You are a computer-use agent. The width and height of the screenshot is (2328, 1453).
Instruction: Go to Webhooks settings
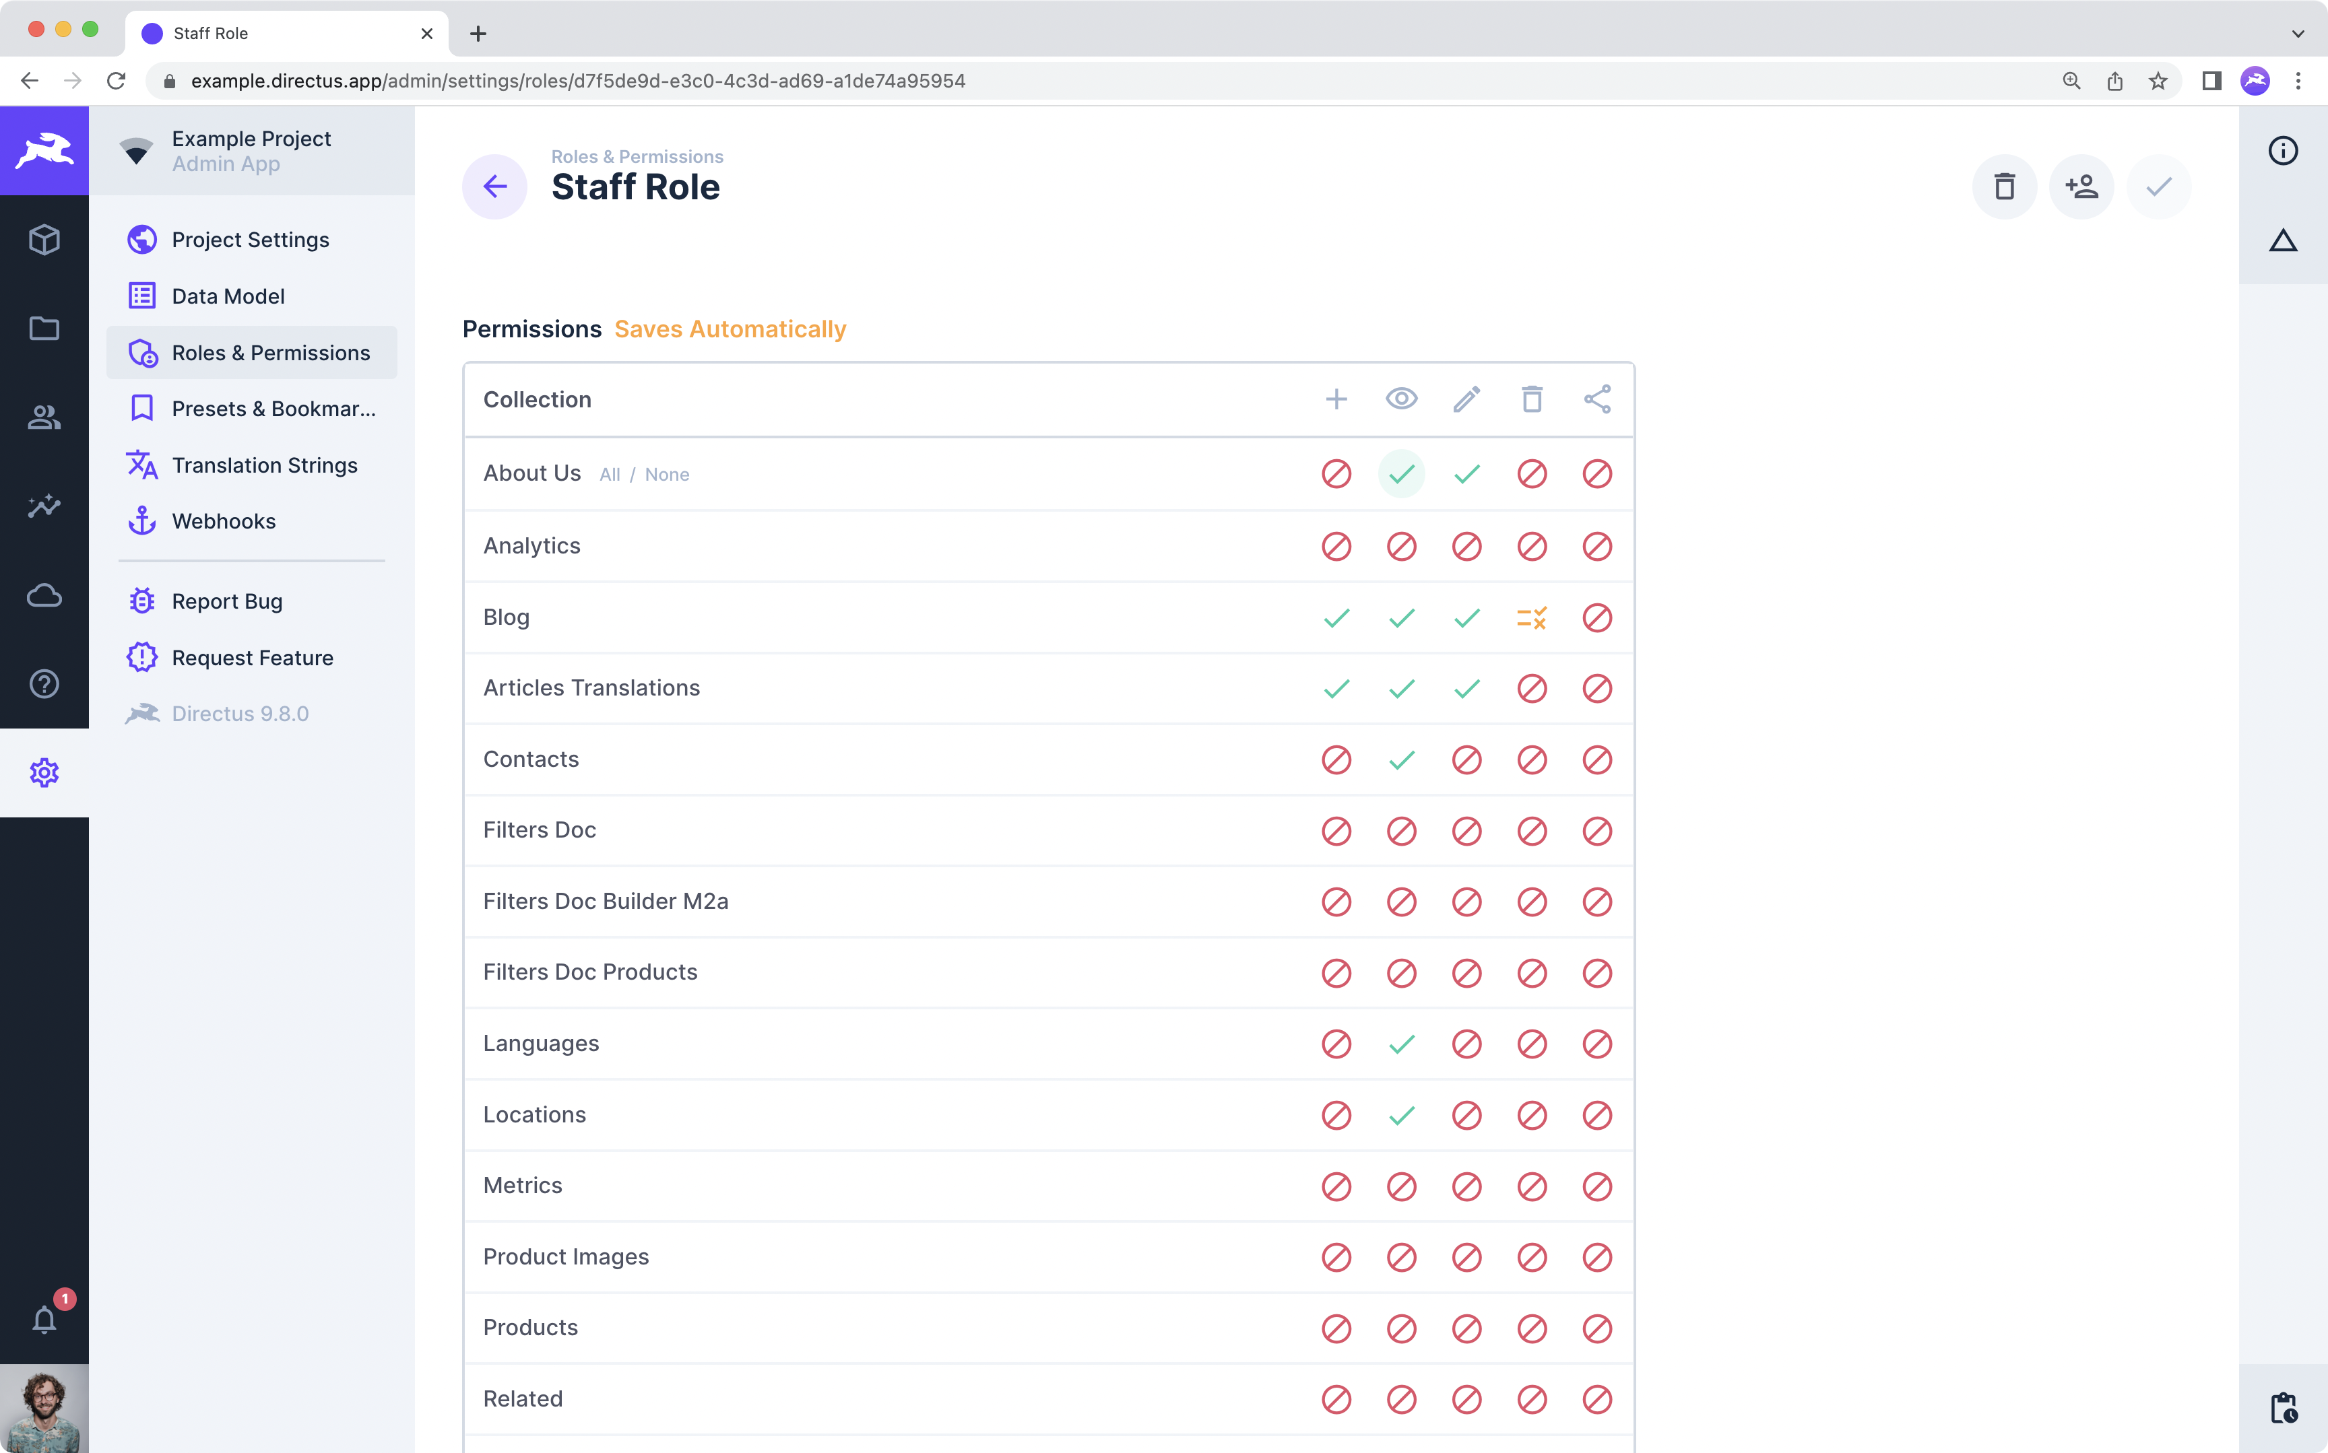tap(223, 521)
